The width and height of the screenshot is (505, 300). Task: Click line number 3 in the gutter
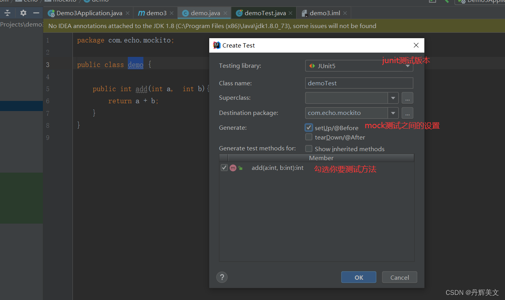pos(48,65)
